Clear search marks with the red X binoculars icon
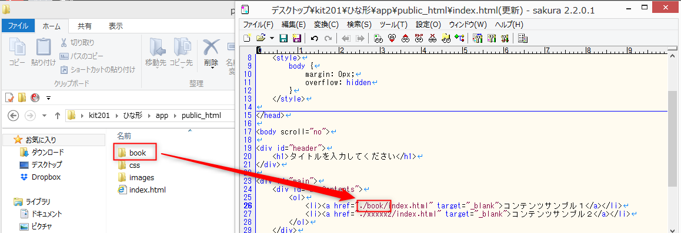 (x=433, y=38)
